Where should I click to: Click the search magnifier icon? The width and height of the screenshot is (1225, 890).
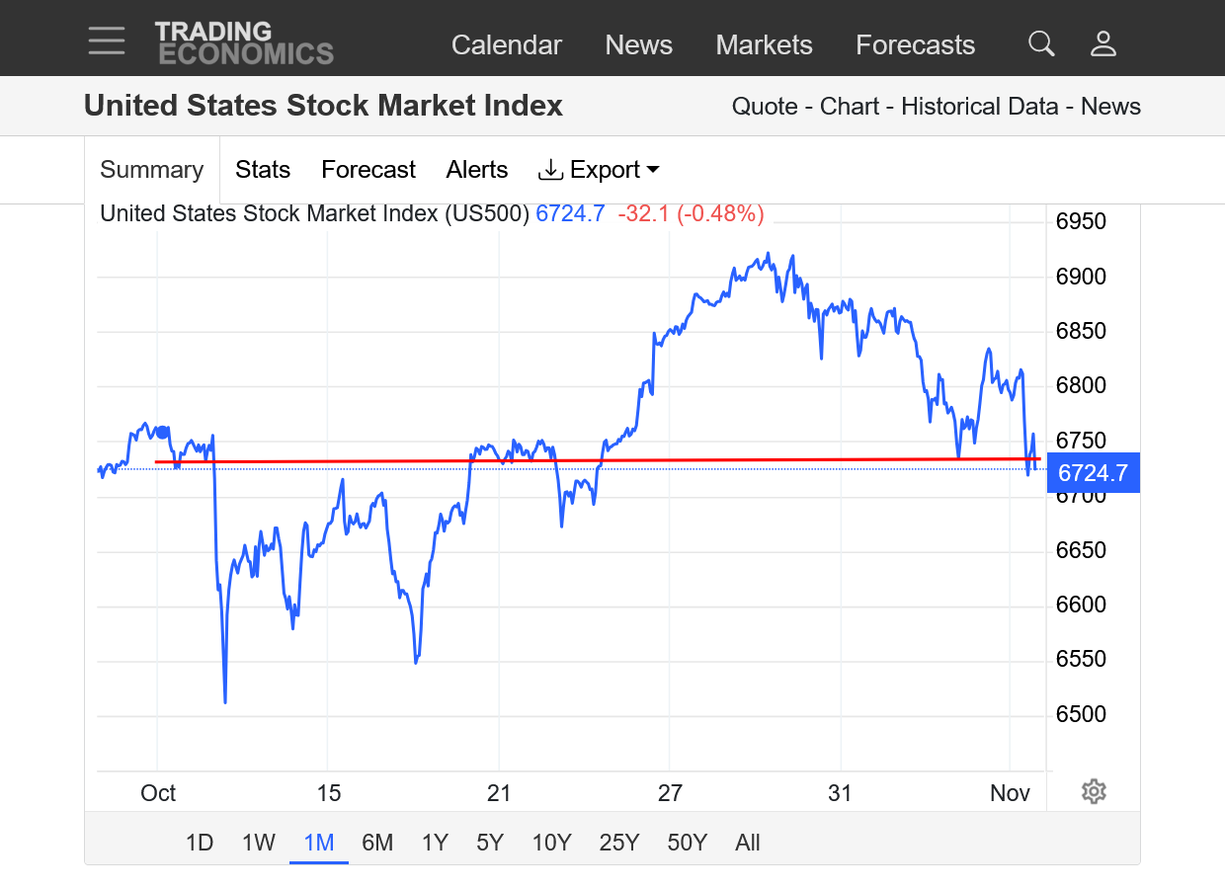[1041, 43]
